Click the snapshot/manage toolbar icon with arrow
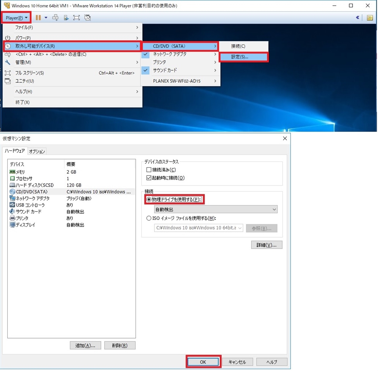 click(x=66, y=18)
